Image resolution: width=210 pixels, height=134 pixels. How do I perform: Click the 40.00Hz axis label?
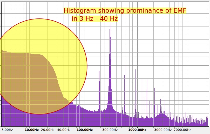[x=64, y=130]
